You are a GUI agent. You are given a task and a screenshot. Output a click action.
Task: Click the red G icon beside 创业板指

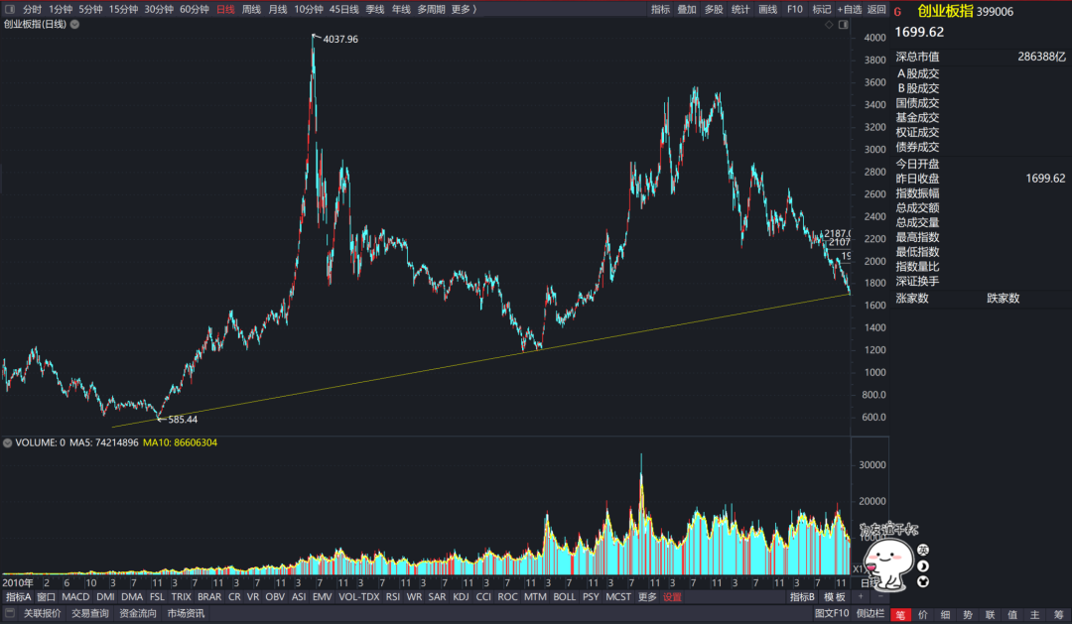(898, 12)
